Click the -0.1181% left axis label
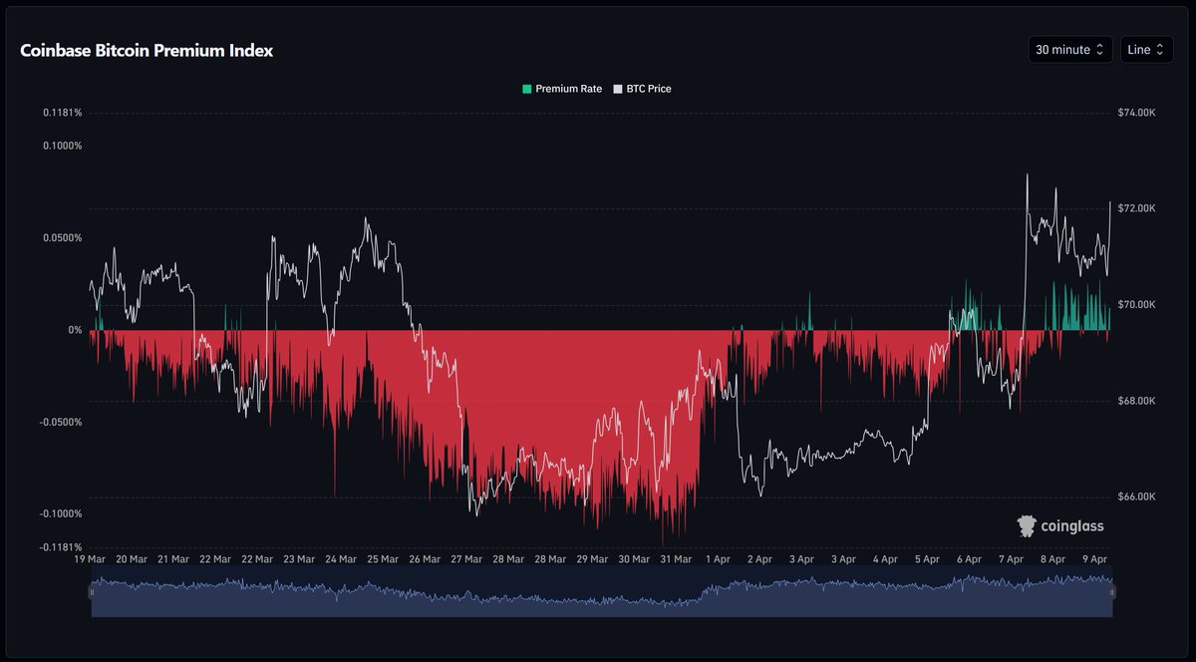The image size is (1196, 662). click(x=61, y=547)
